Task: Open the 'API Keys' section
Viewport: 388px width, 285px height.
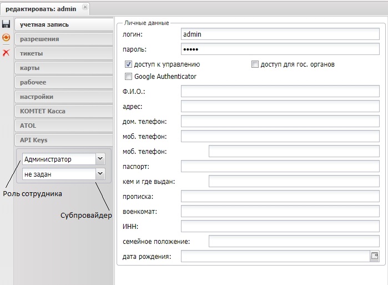Action: pos(63,140)
